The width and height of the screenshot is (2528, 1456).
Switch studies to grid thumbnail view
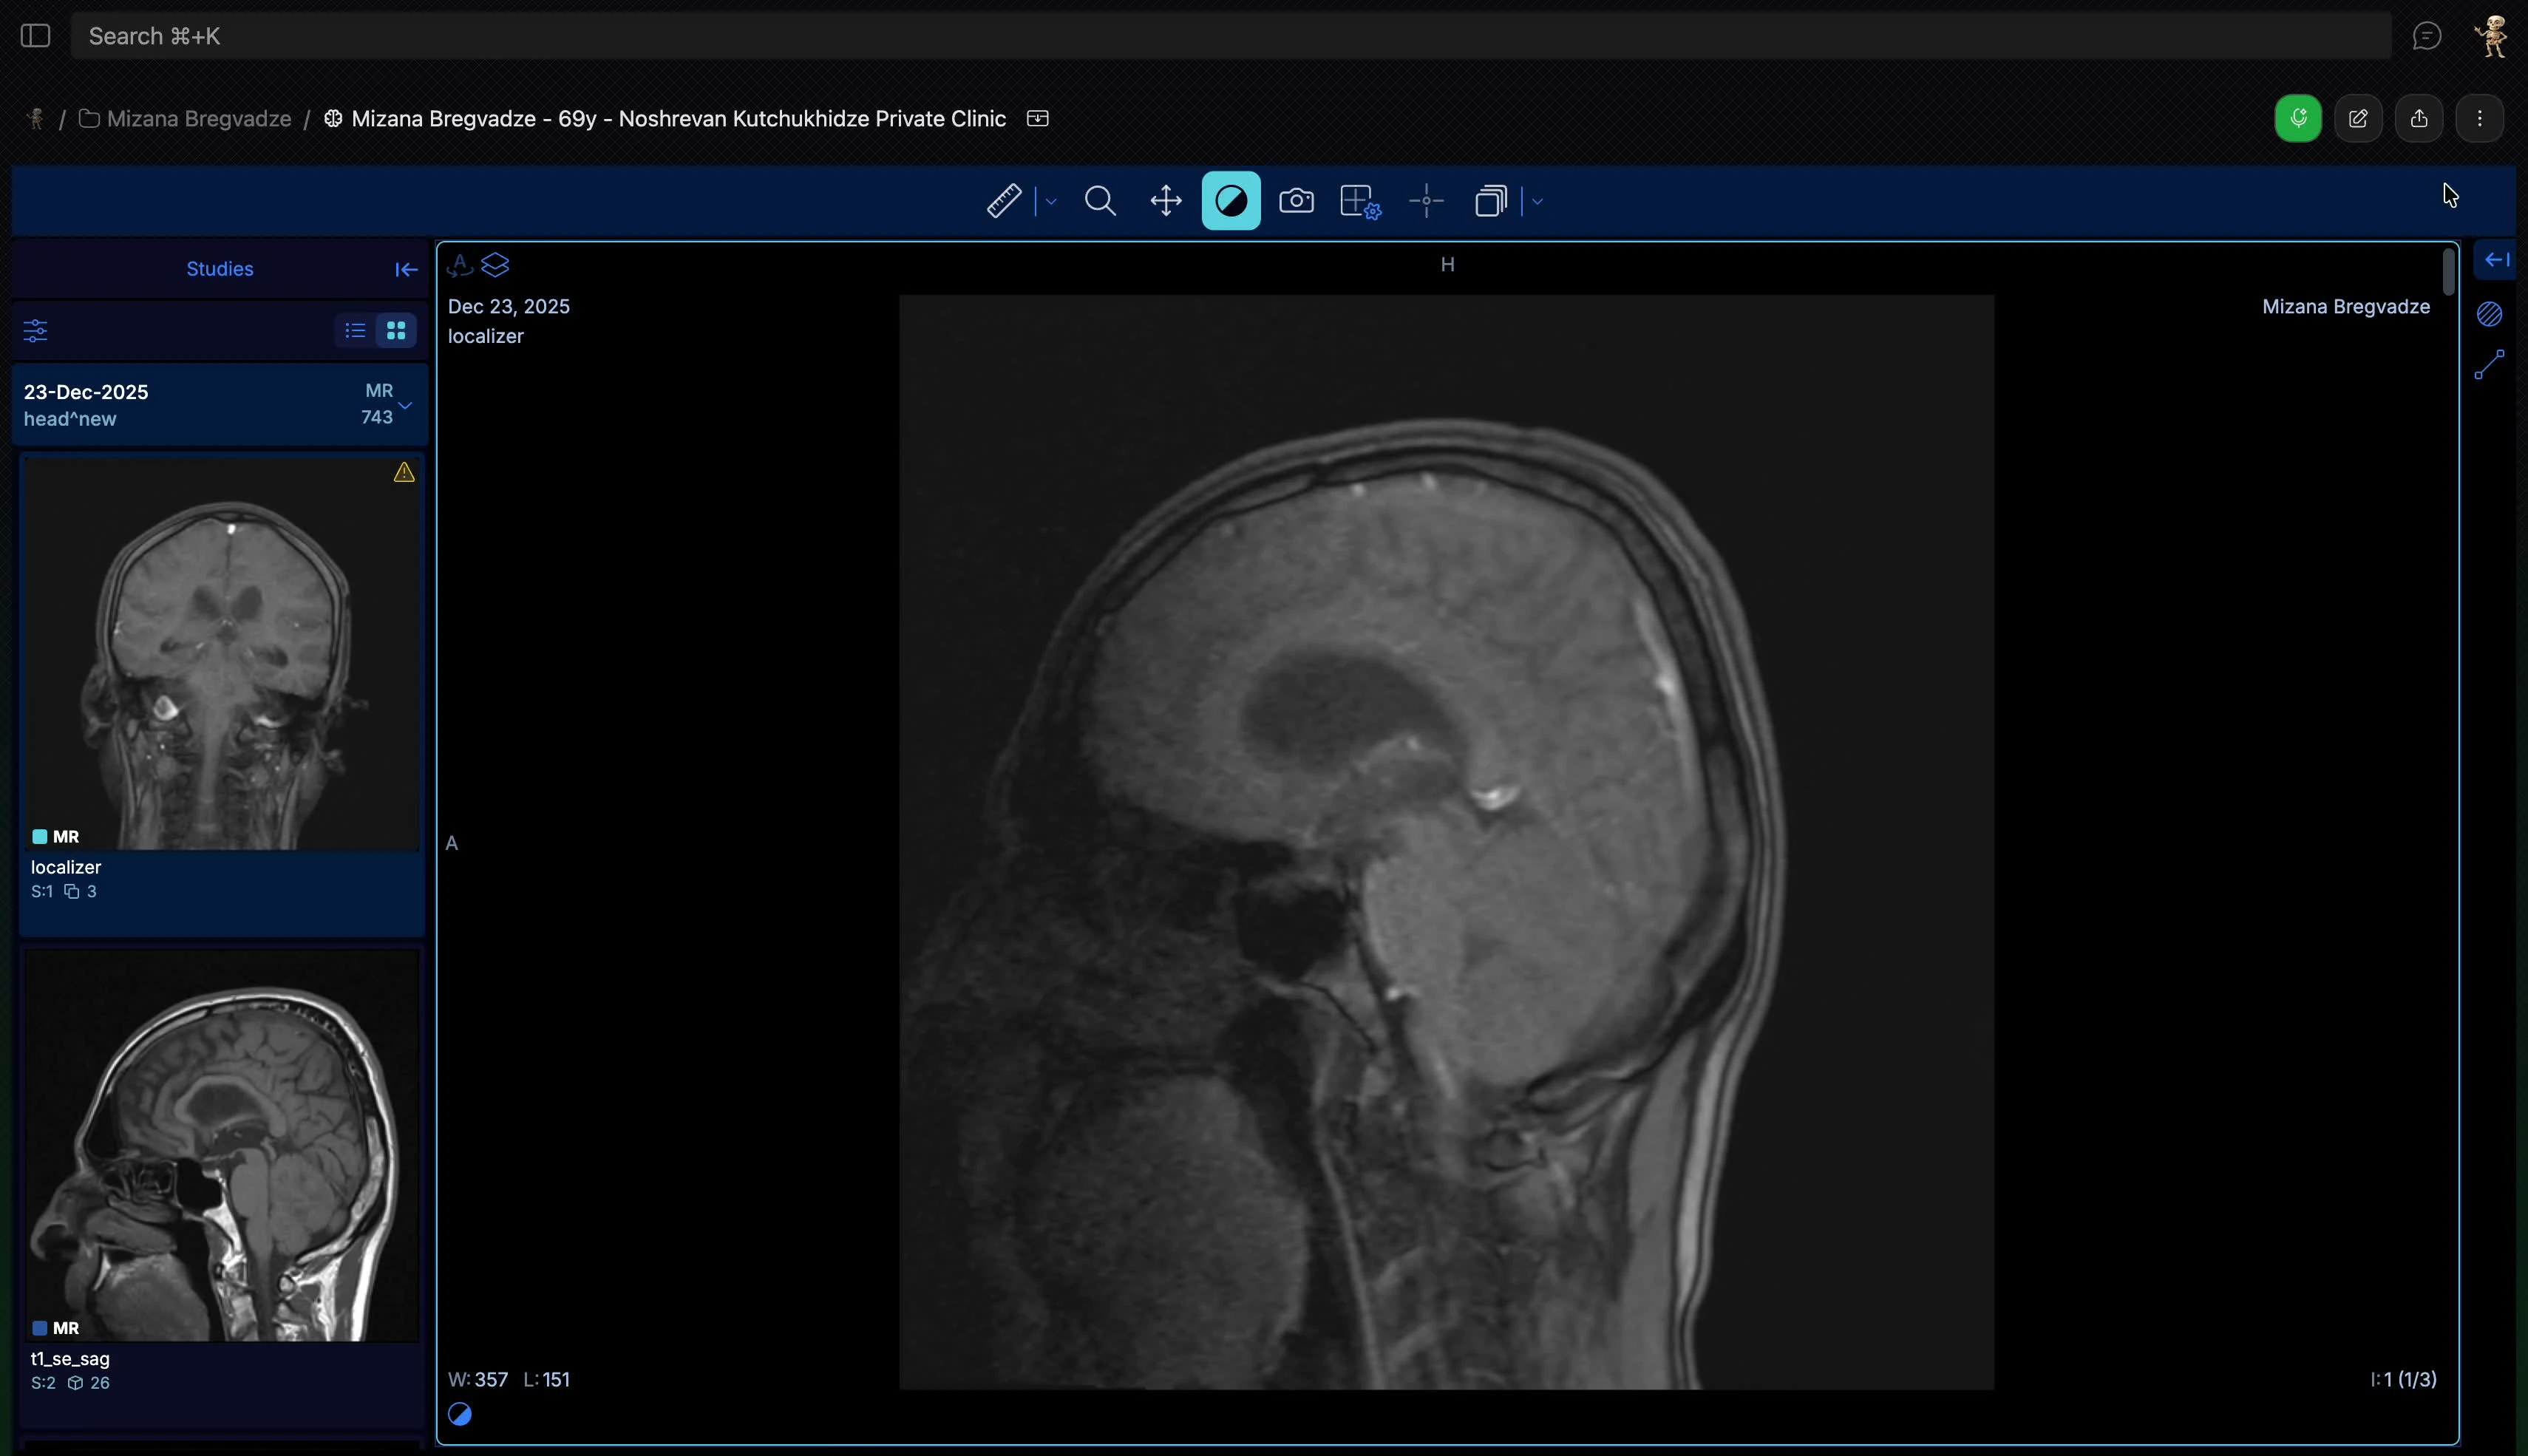point(396,330)
